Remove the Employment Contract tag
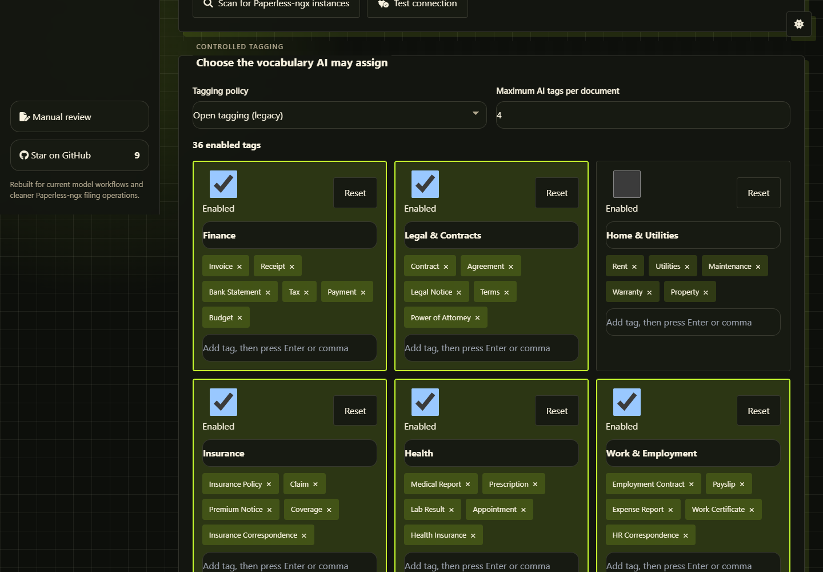 click(x=692, y=484)
